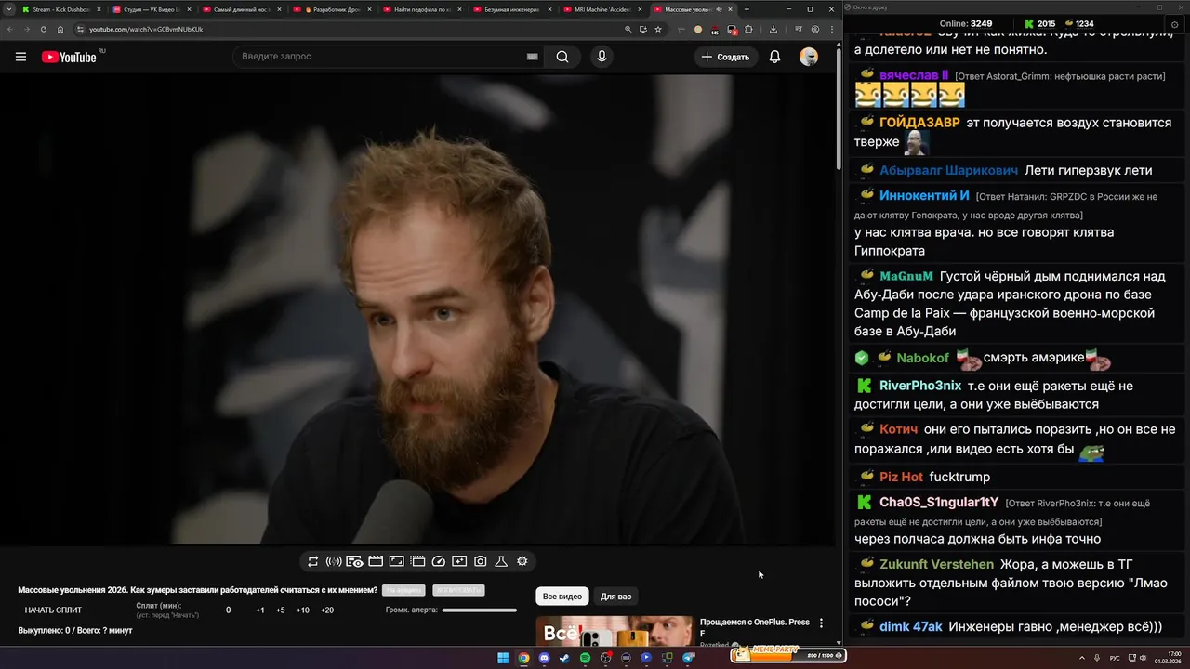Click the loop icon in the player toolbar

(312, 561)
